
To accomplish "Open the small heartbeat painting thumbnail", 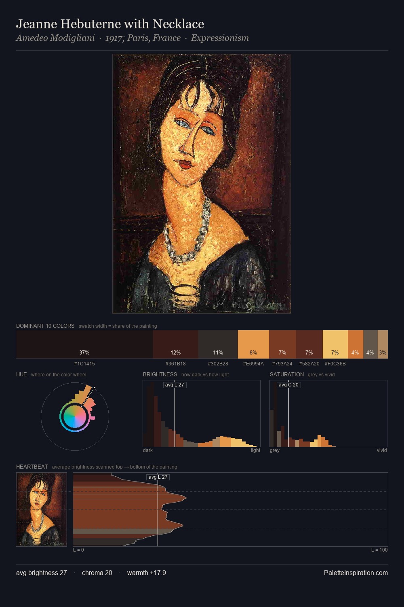I will click(42, 509).
